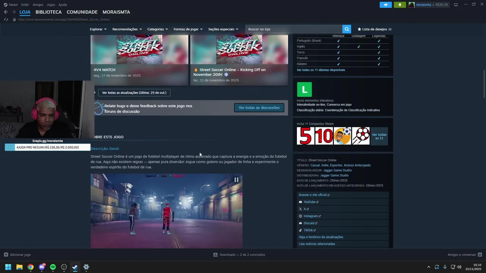This screenshot has height=273, width=486.
Task: Click the Jagger Game Studio developer link
Action: [337, 170]
